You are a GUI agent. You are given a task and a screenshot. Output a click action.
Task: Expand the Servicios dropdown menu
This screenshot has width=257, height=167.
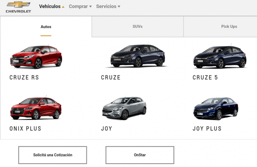pos(108,6)
